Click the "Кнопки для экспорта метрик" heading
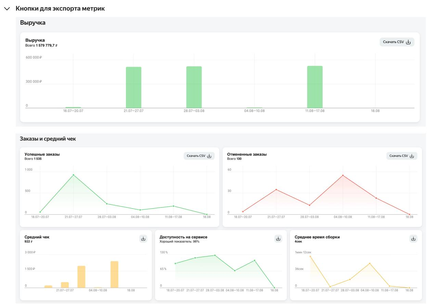Viewport: 438px width, 305px height. (x=60, y=9)
